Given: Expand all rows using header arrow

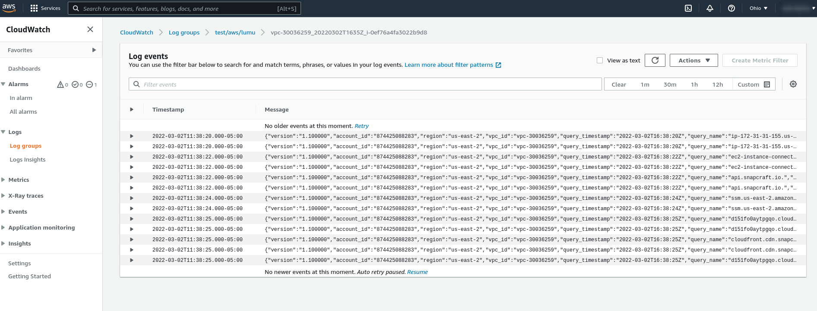Looking at the screenshot, I should tap(132, 109).
